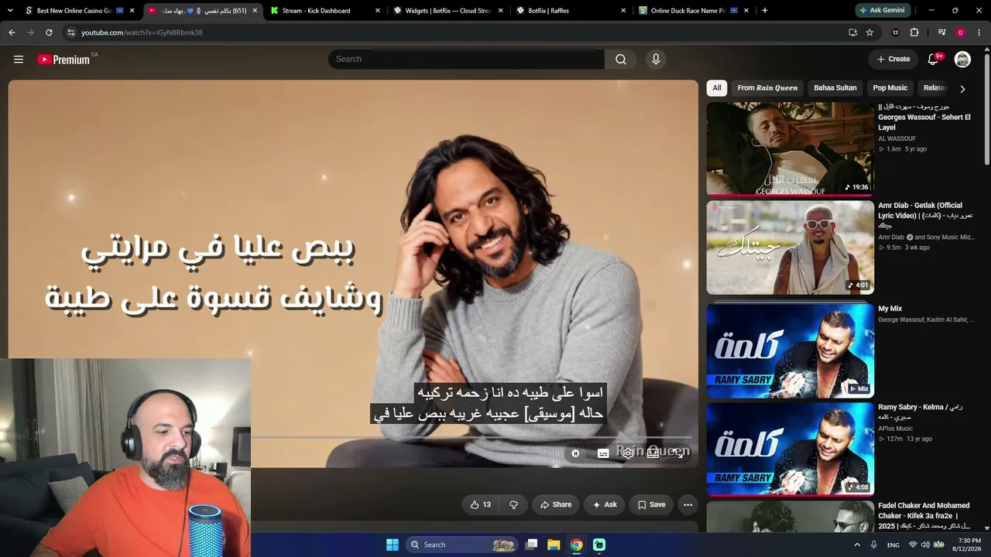Image resolution: width=991 pixels, height=557 pixels.
Task: Like the video with 13 likes
Action: (x=481, y=504)
